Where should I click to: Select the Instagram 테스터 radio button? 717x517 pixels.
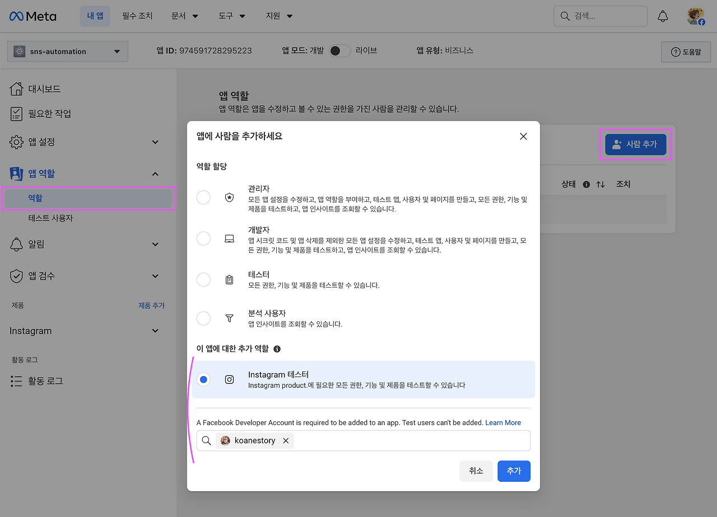pos(204,379)
